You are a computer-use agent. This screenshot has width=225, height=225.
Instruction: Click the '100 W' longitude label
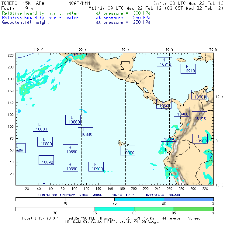point(82,50)
